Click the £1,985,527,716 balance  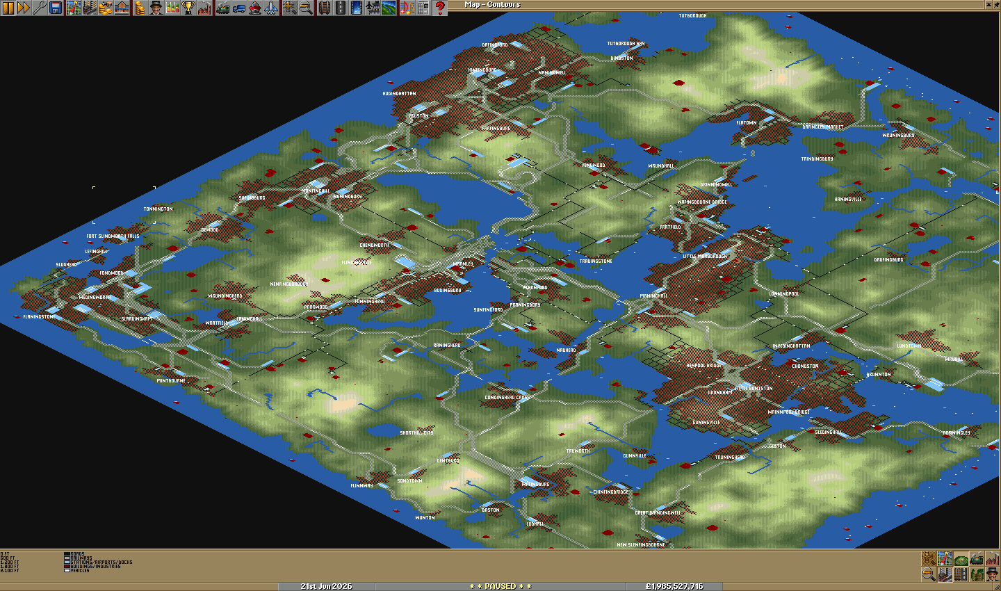pyautogui.click(x=674, y=586)
